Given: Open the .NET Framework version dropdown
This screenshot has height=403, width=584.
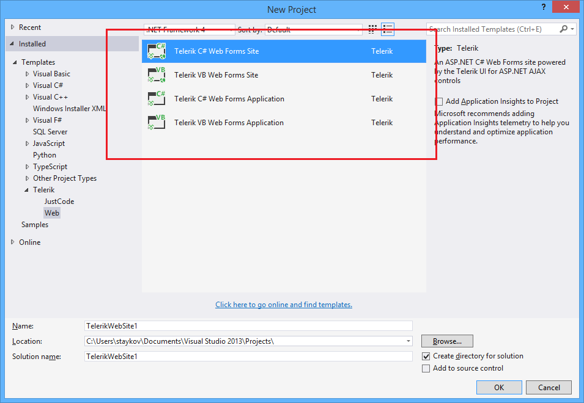Looking at the screenshot, I should coord(189,30).
